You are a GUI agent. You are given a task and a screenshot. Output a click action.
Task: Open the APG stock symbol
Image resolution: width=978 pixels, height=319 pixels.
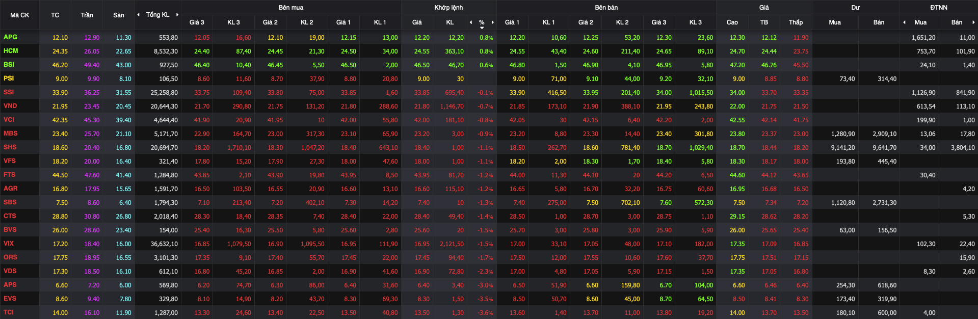(10, 37)
